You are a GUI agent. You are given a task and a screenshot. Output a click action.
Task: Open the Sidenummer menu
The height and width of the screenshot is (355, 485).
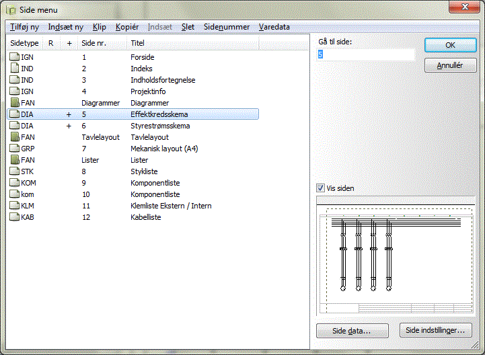227,27
